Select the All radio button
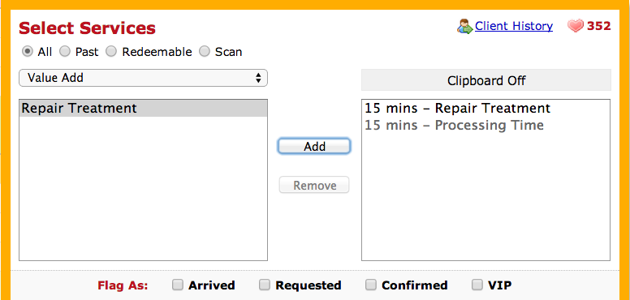This screenshot has height=300, width=630. click(28, 52)
